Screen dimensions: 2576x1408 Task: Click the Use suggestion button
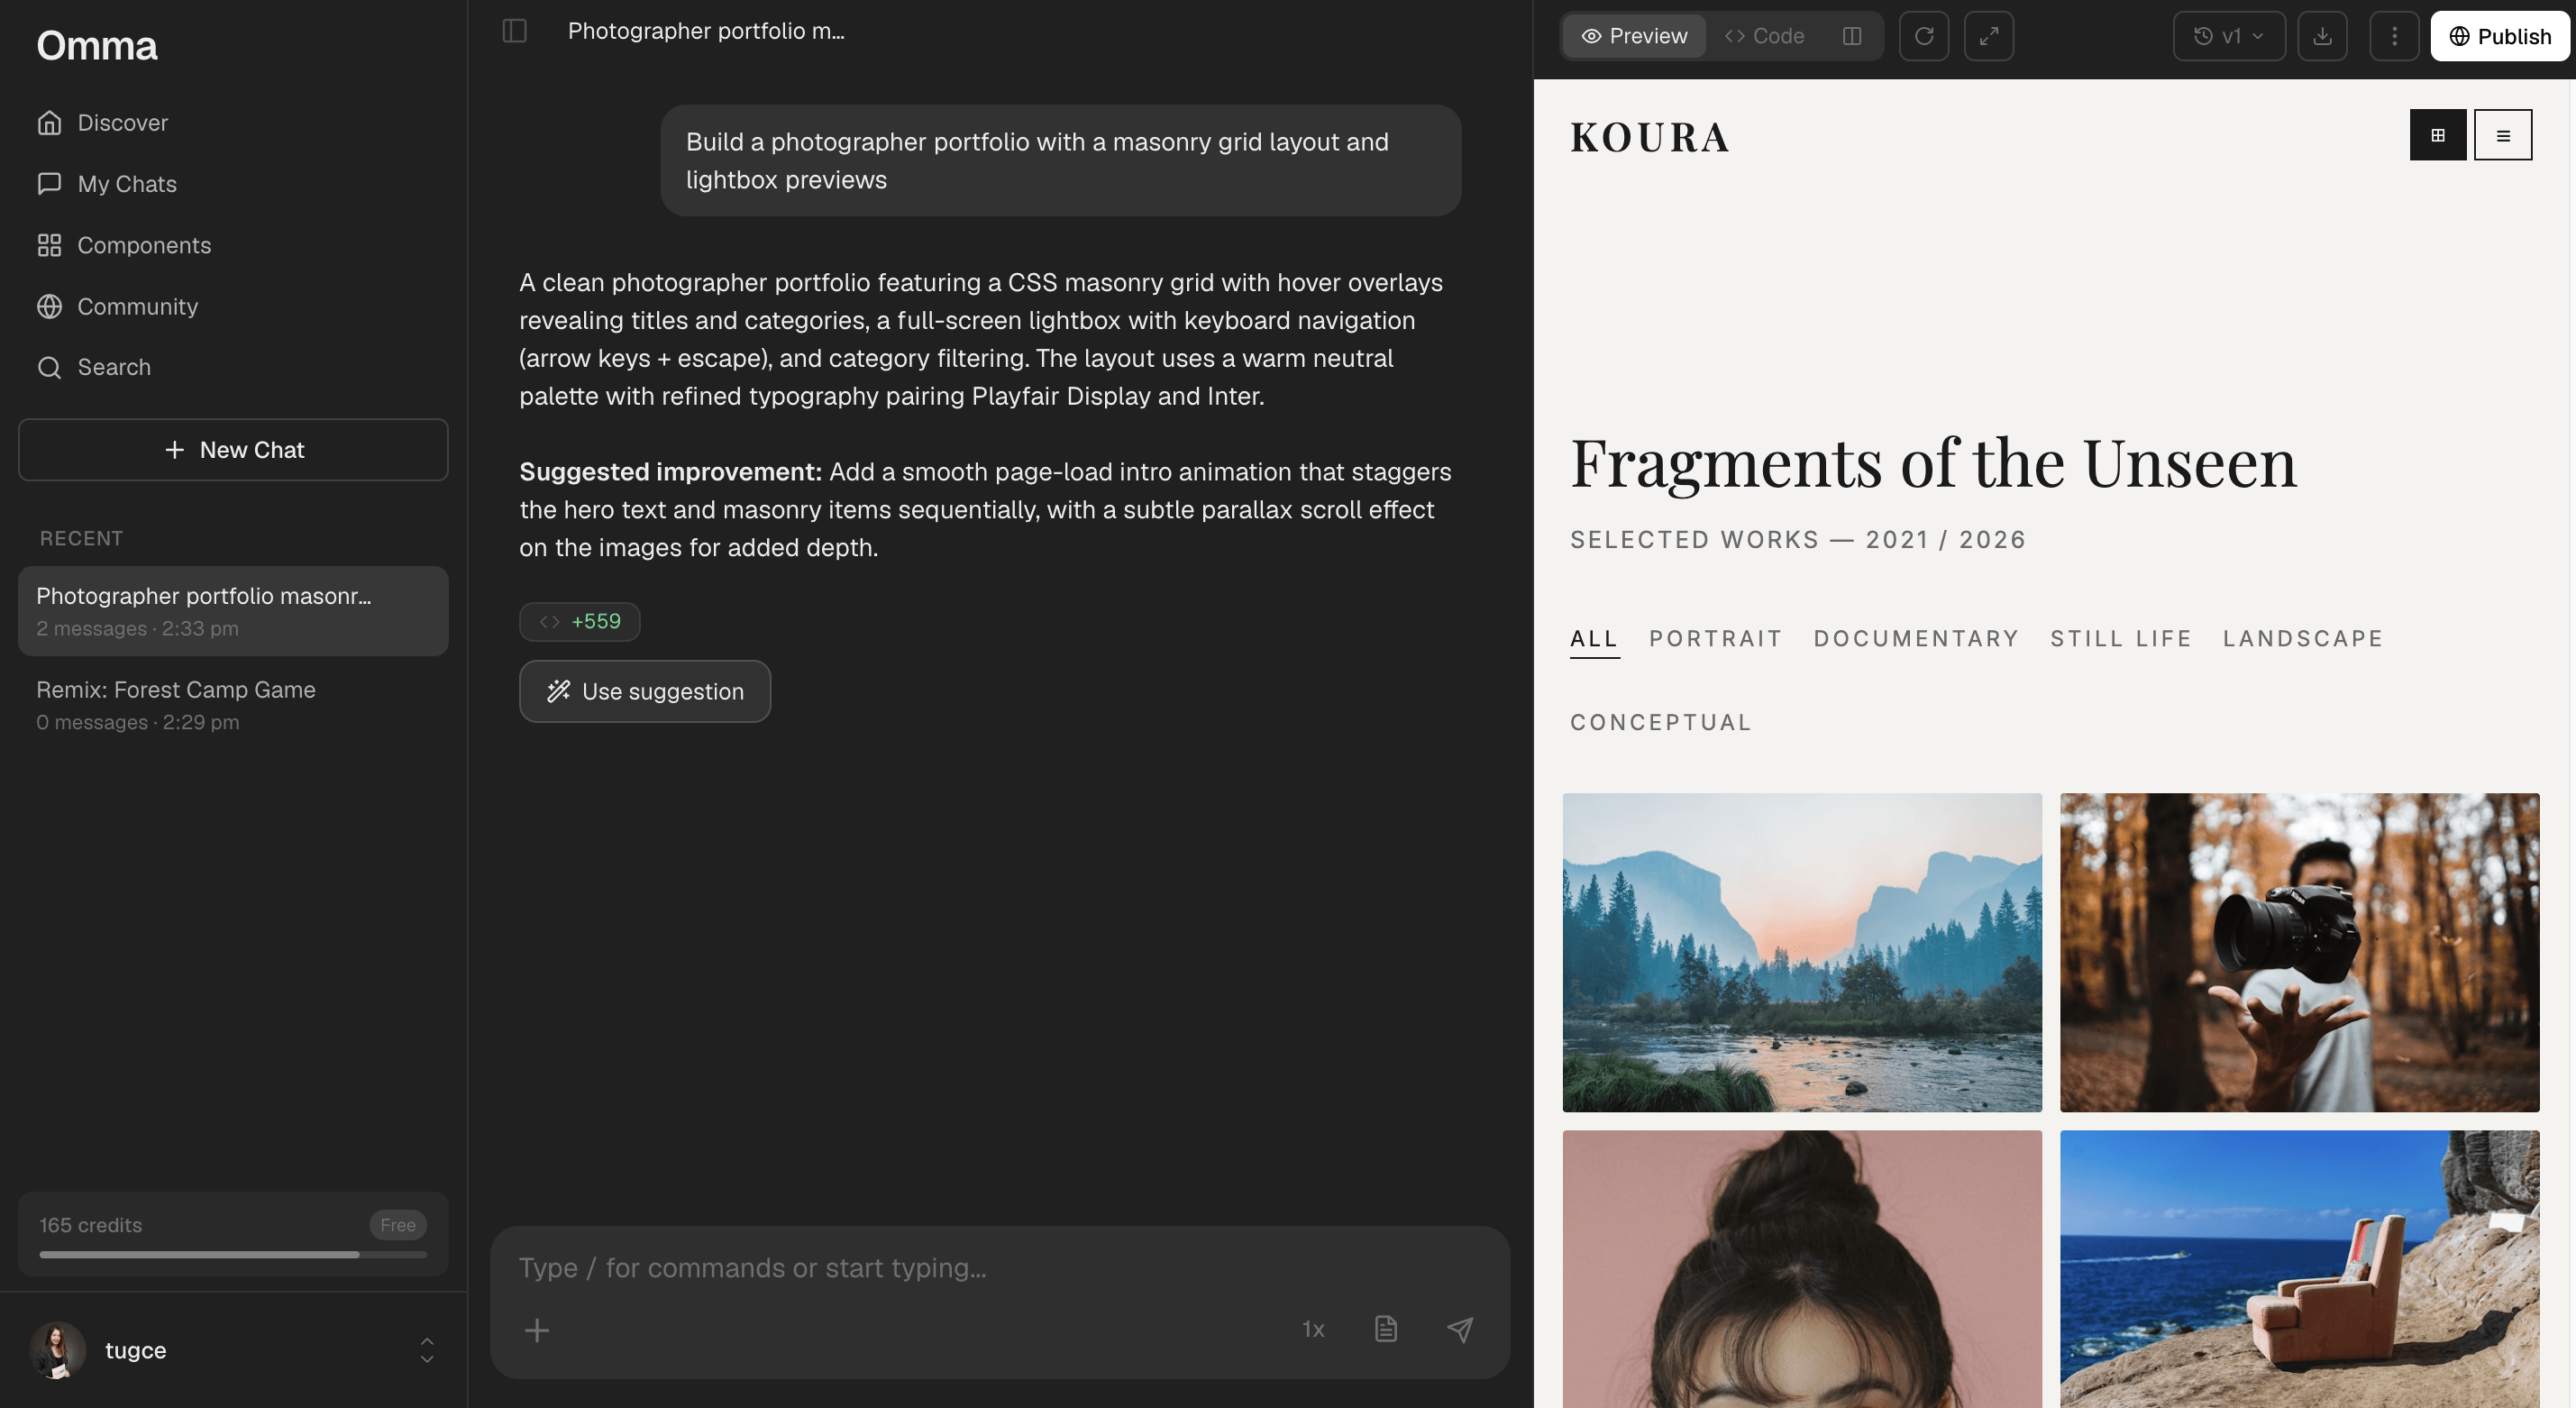pyautogui.click(x=645, y=691)
